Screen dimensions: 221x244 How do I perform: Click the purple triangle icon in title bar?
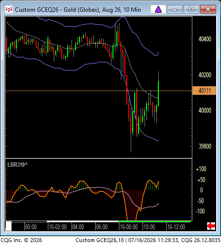(x=158, y=9)
